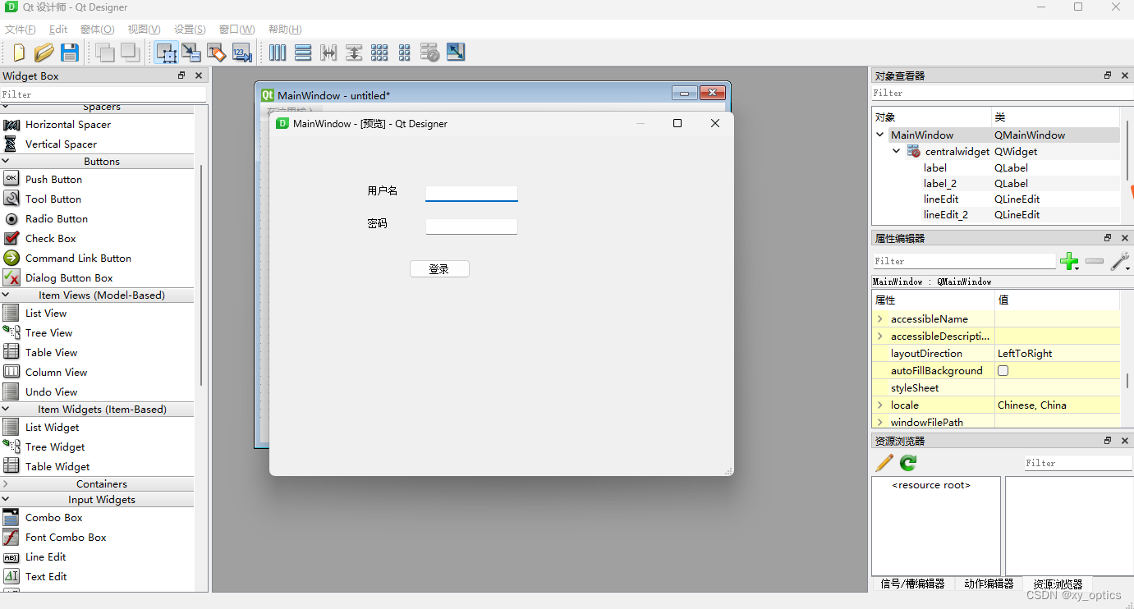
Task: Open property editor wrench configuration
Action: (1120, 262)
